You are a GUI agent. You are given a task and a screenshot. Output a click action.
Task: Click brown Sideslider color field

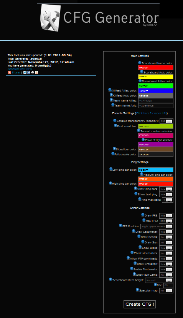[x=156, y=150]
